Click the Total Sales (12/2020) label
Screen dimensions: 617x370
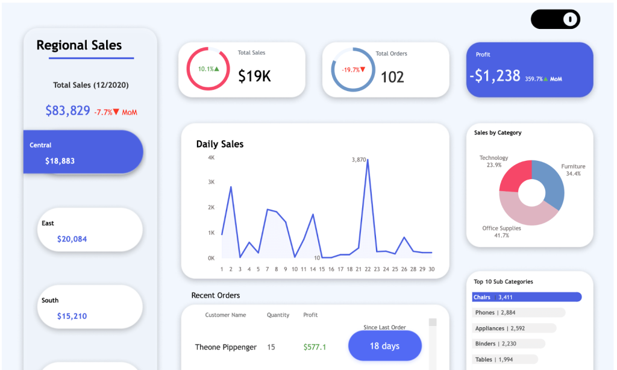(x=91, y=85)
